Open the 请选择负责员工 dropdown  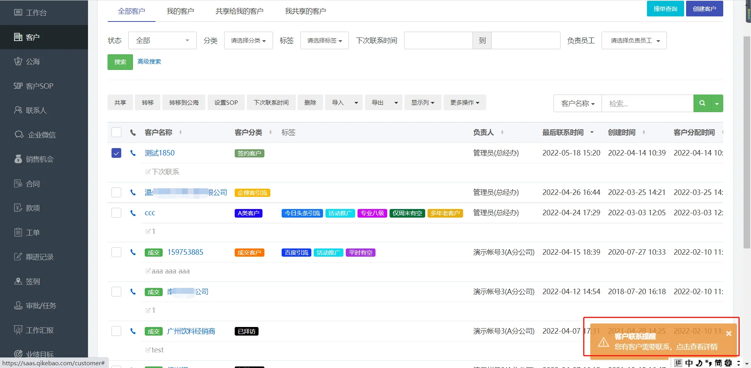(634, 40)
